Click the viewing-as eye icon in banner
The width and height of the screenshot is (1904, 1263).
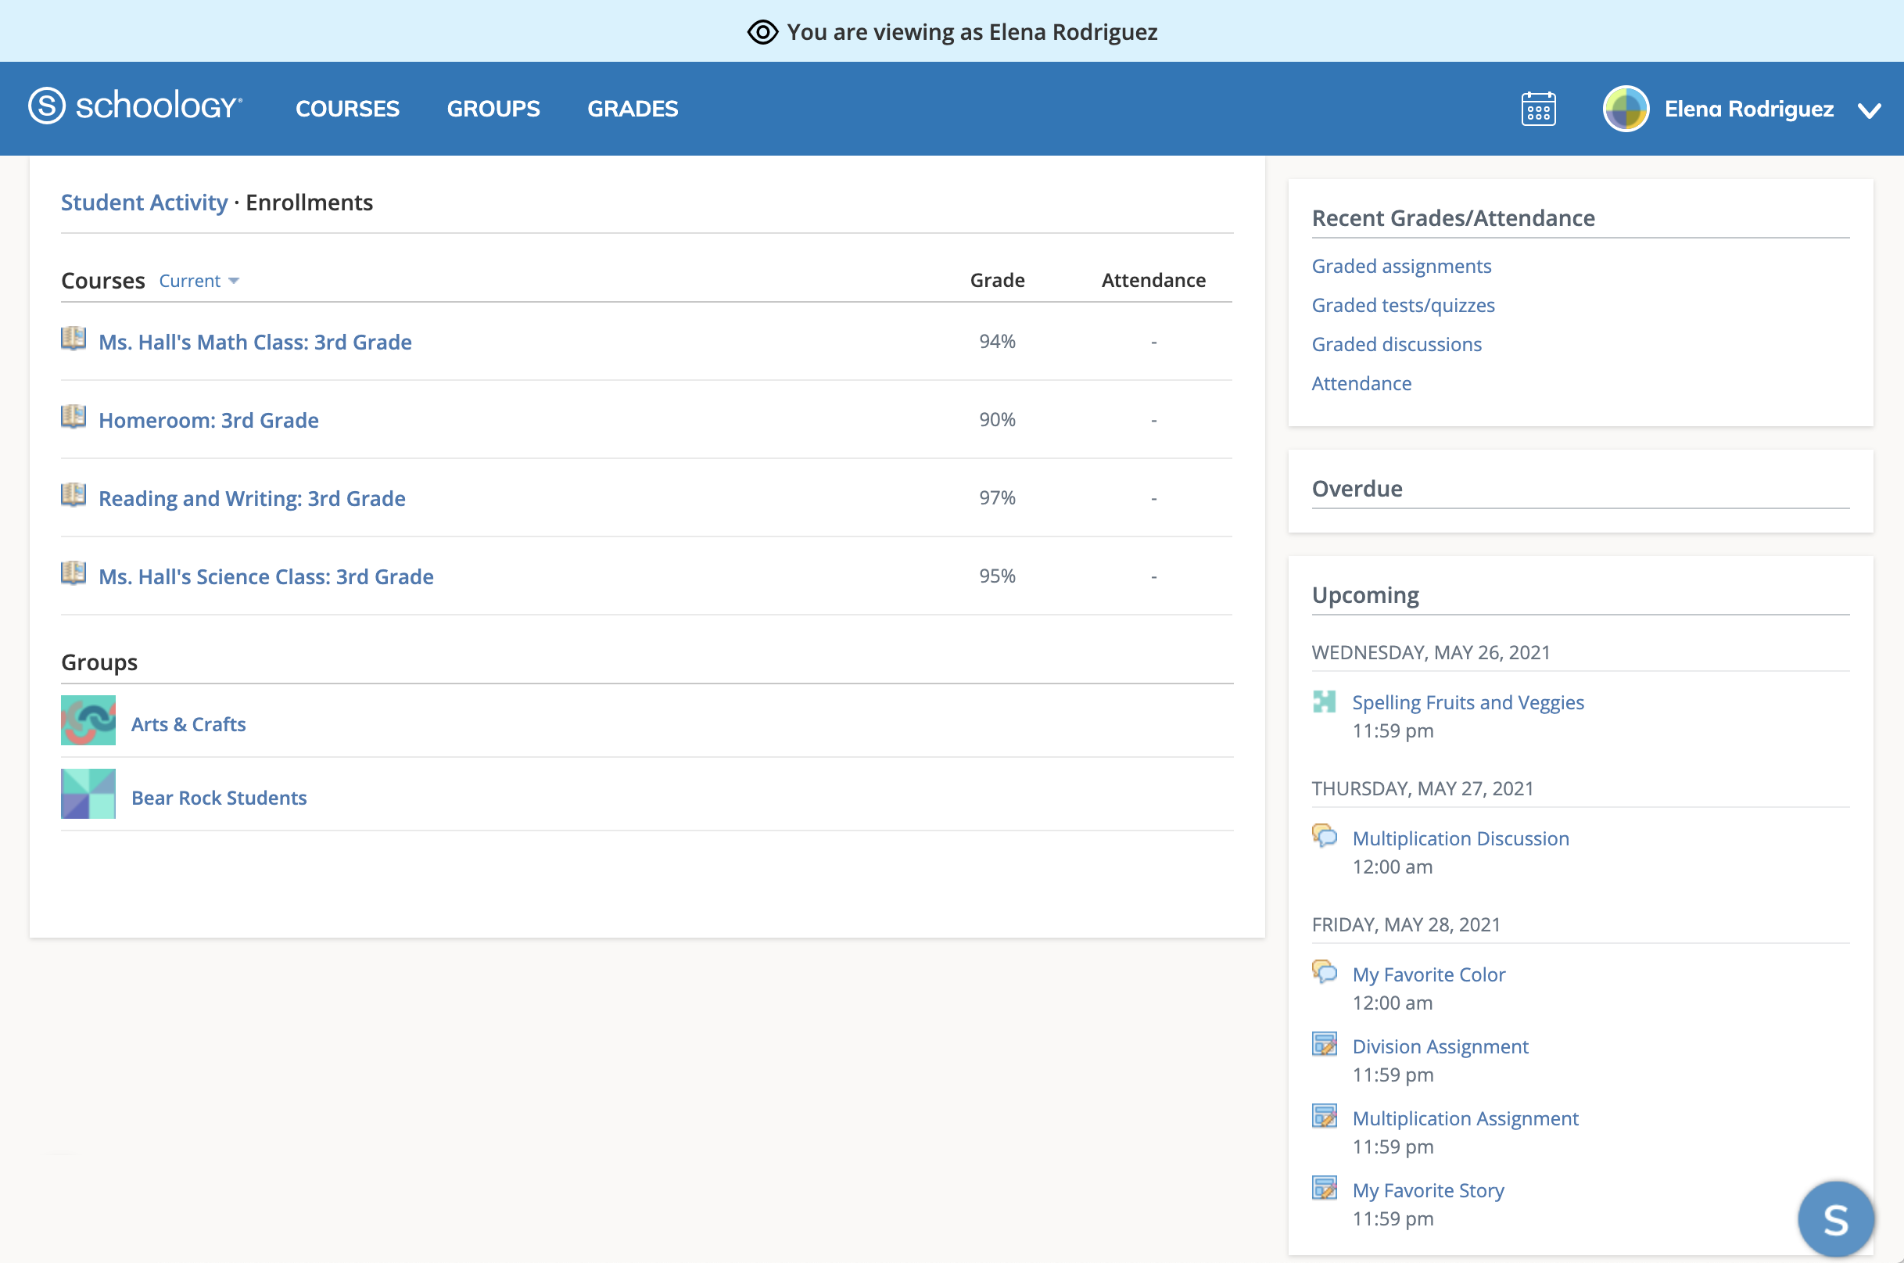762,32
